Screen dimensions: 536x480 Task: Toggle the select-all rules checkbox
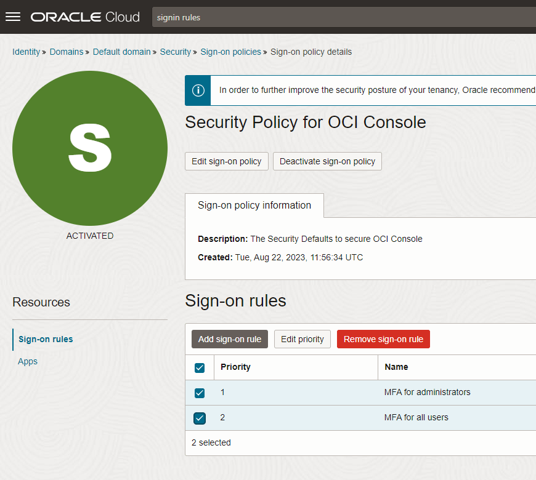pos(200,367)
